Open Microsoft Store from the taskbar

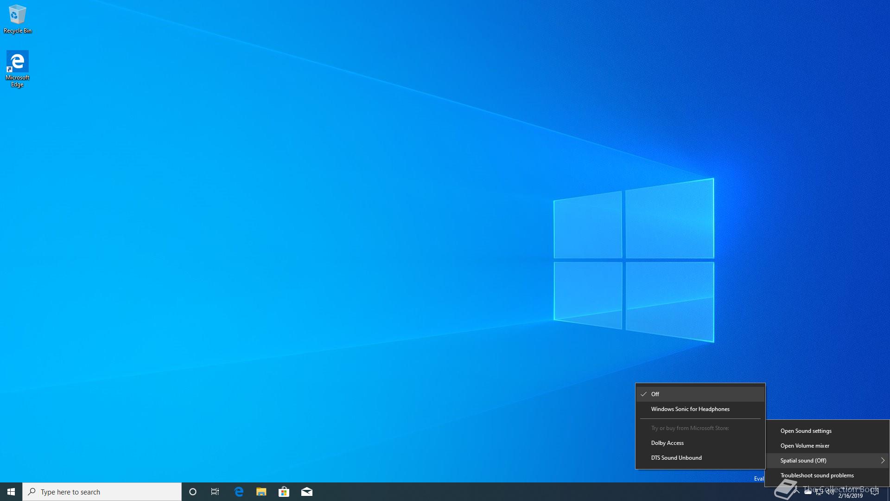coord(284,492)
